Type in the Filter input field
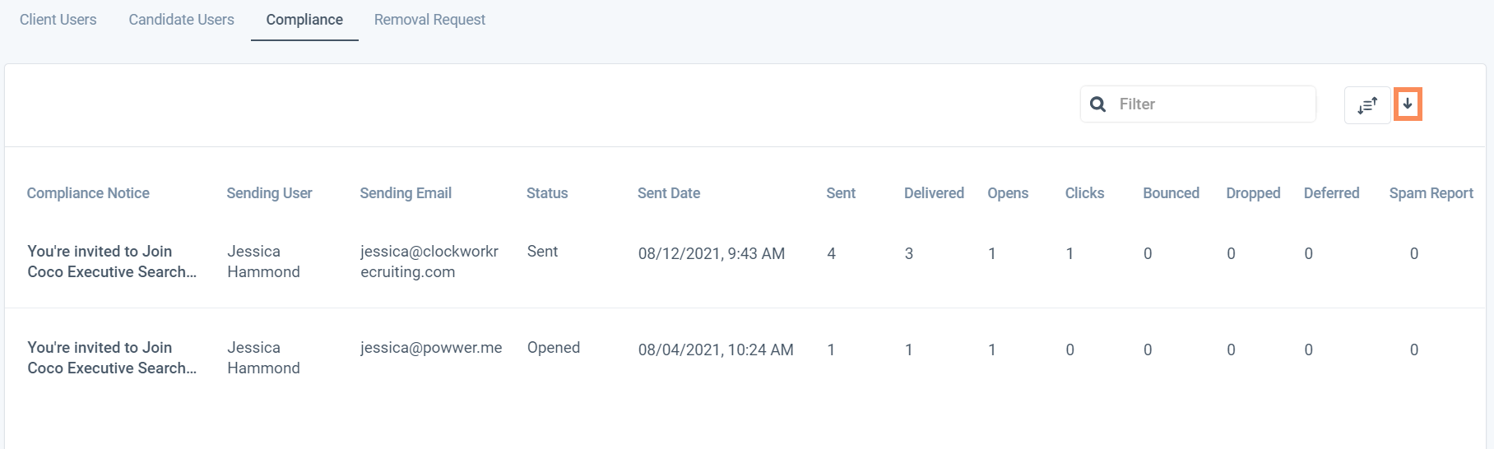The width and height of the screenshot is (1494, 449). pyautogui.click(x=1209, y=104)
